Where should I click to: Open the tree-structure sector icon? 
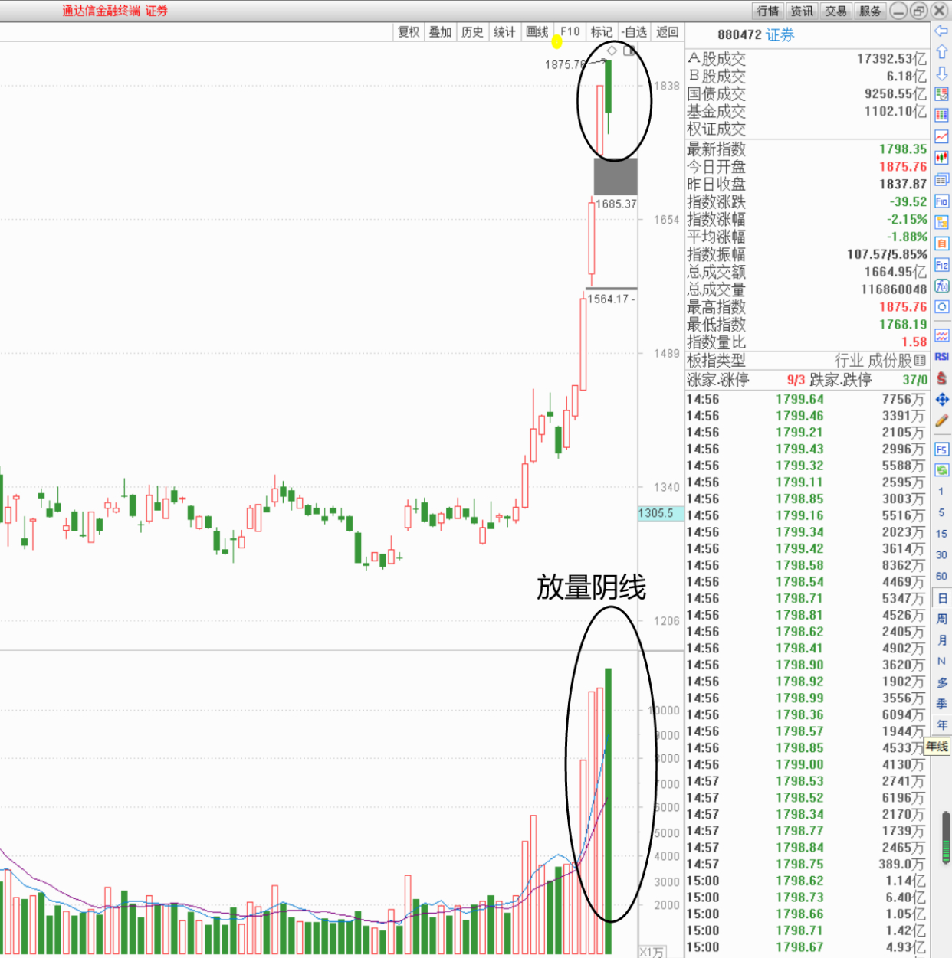tap(941, 222)
